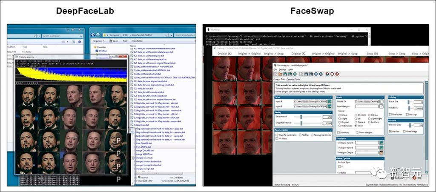Enable No Augment Color option
Screen dimensions: 436x192
point(312,135)
